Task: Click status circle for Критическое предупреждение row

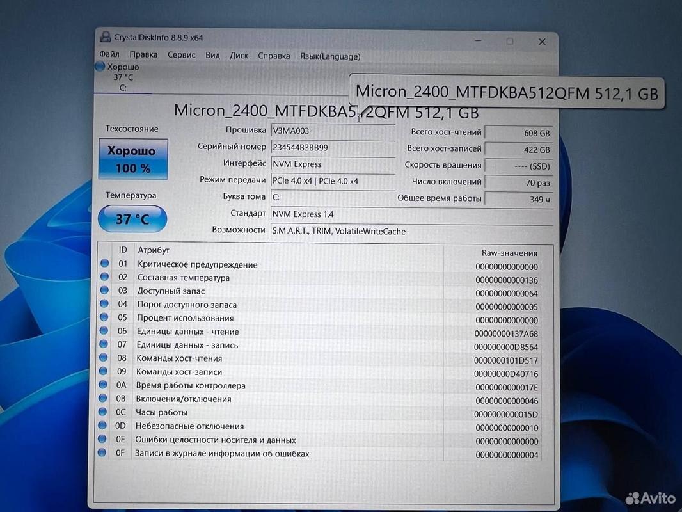Action: [104, 263]
